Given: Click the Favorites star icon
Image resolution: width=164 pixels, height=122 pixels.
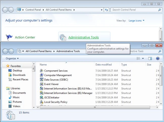Looking at the screenshot, I should pyautogui.click(x=8, y=66).
